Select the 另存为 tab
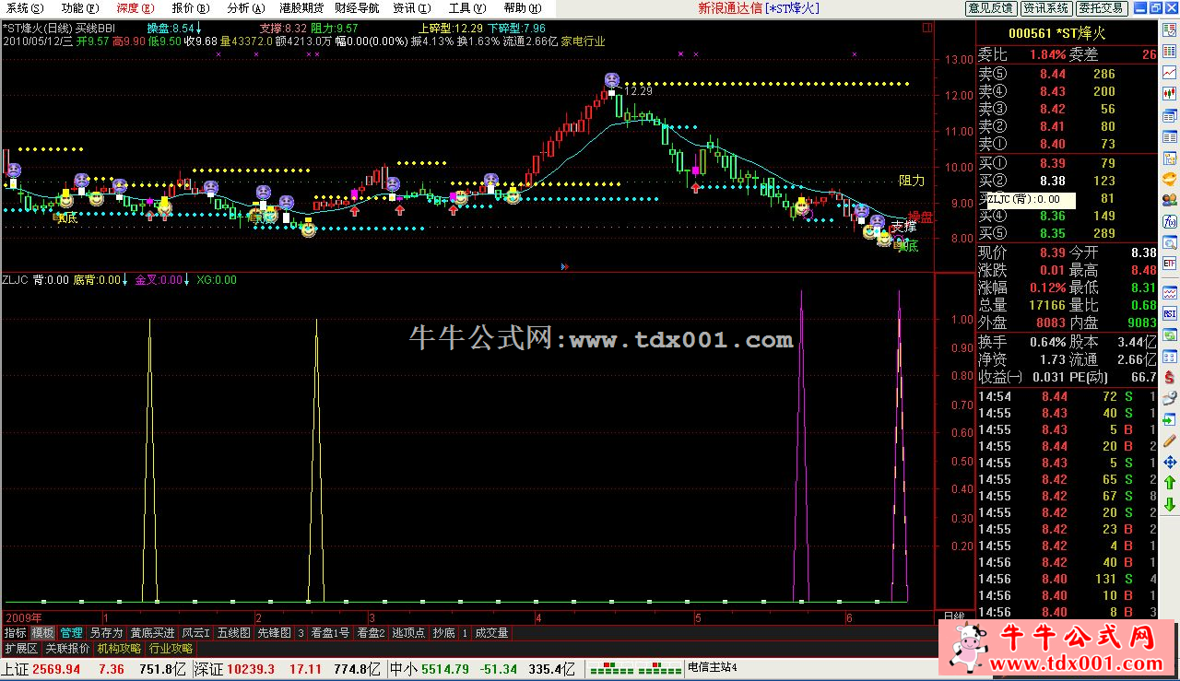1180x681 pixels. [106, 633]
